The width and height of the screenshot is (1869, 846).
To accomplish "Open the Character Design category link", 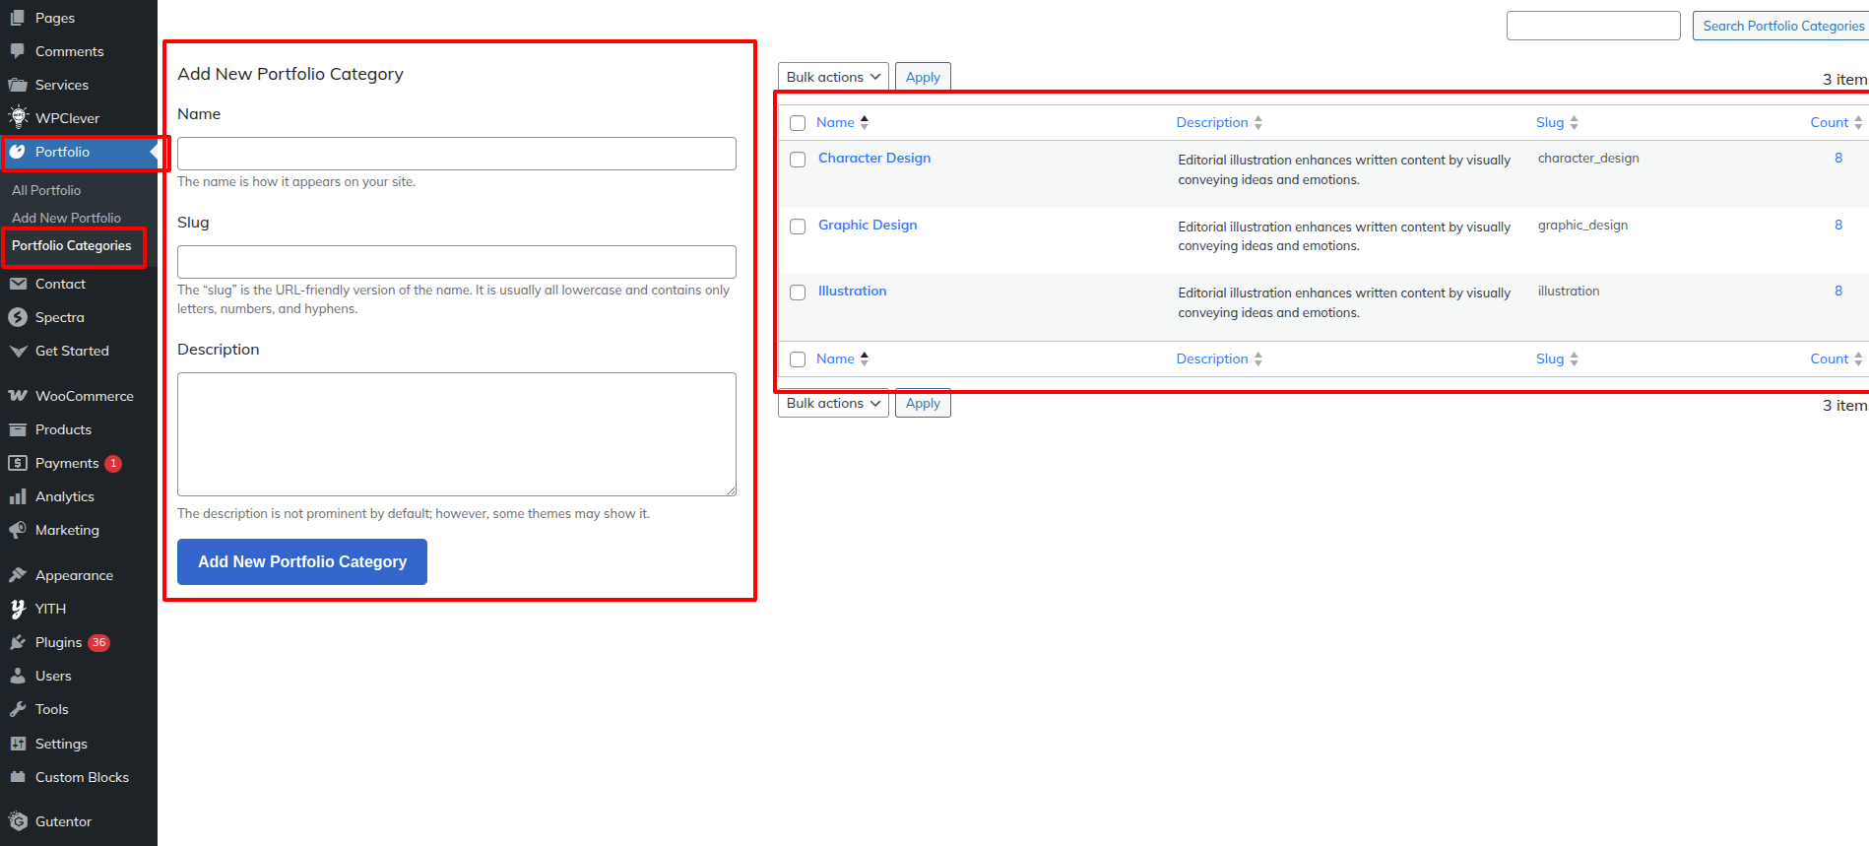I will [873, 158].
